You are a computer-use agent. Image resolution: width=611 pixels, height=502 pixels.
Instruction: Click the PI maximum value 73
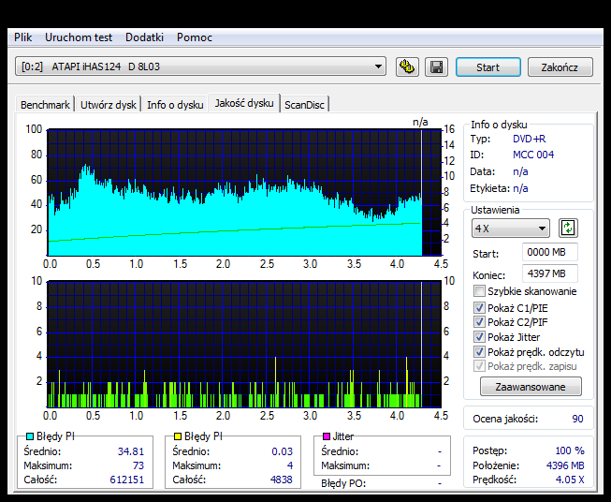point(138,465)
